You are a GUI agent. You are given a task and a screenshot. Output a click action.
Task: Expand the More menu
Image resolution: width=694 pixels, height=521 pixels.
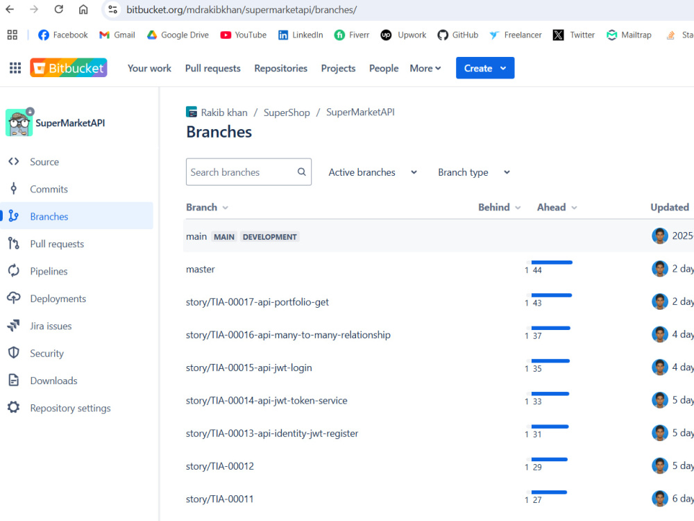pyautogui.click(x=425, y=68)
